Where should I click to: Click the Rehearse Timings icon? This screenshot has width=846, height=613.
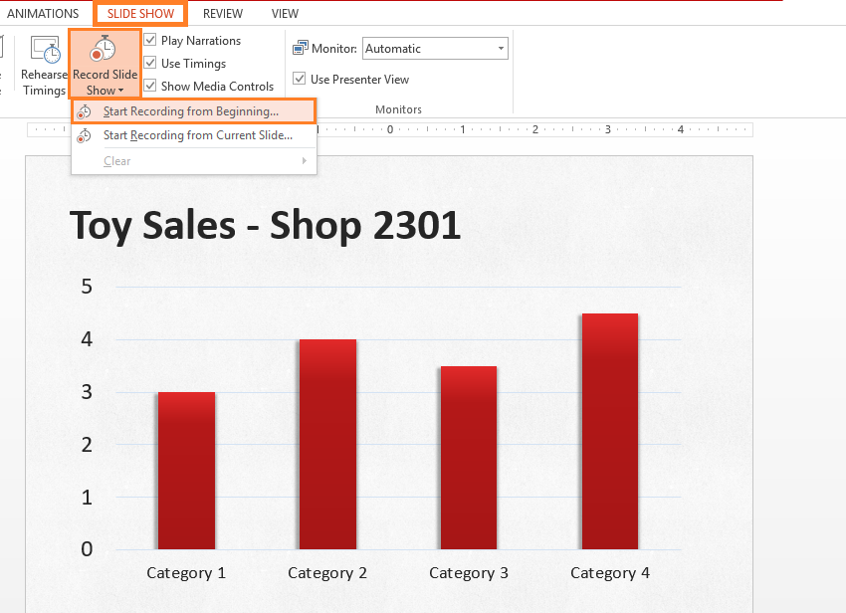click(x=46, y=50)
